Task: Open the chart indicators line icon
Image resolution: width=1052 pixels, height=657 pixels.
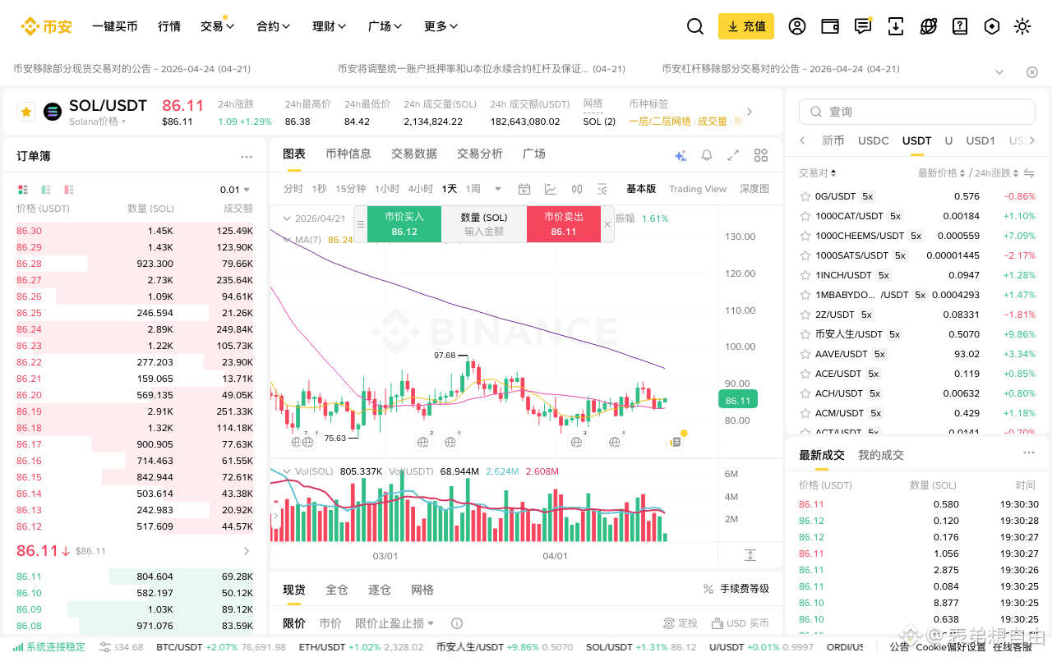Action: coord(551,189)
